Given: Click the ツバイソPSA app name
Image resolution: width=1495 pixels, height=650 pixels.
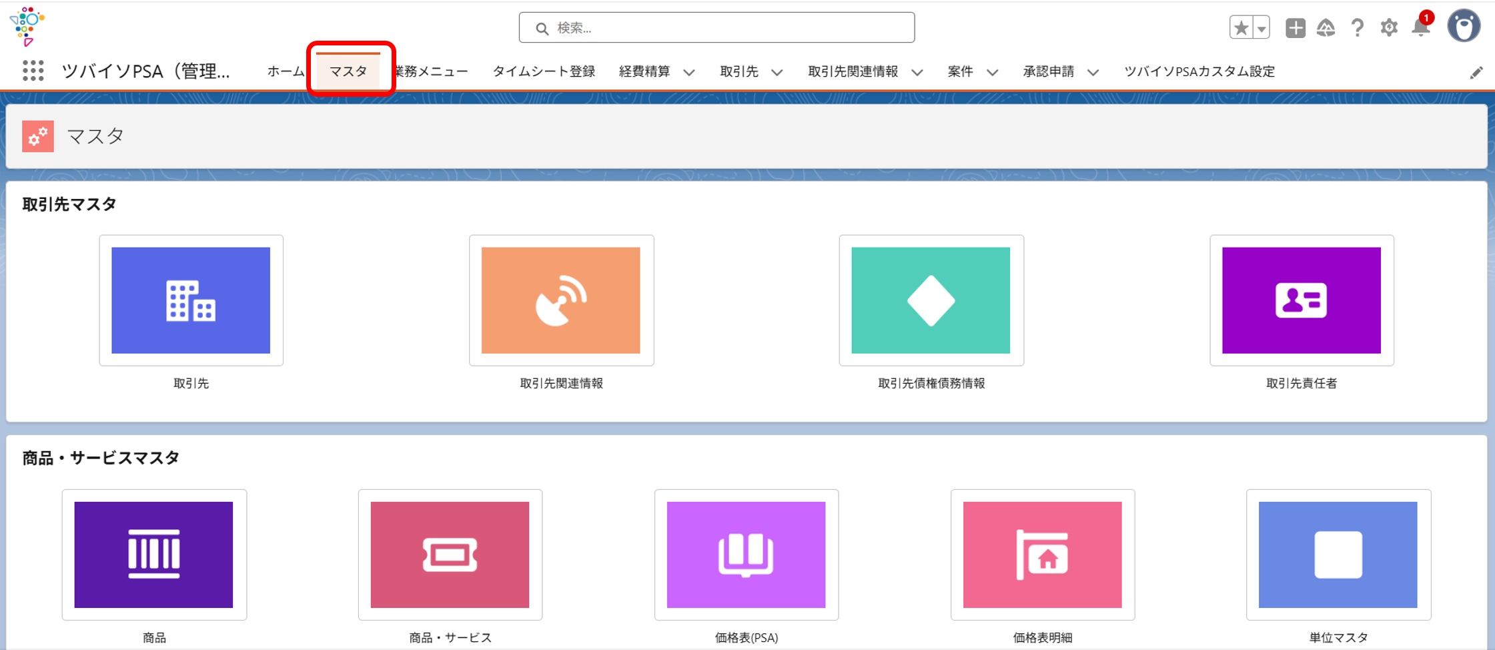Looking at the screenshot, I should [x=146, y=71].
